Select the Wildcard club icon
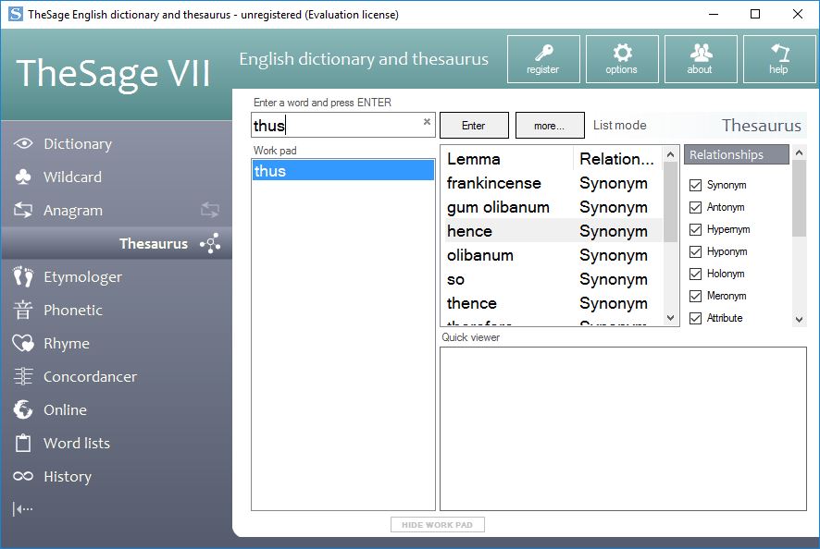 [x=23, y=177]
